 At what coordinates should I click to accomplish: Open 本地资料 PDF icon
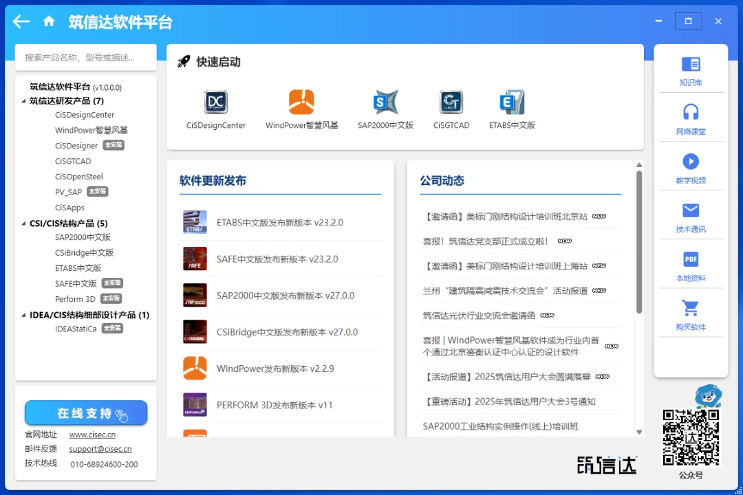coord(691,259)
